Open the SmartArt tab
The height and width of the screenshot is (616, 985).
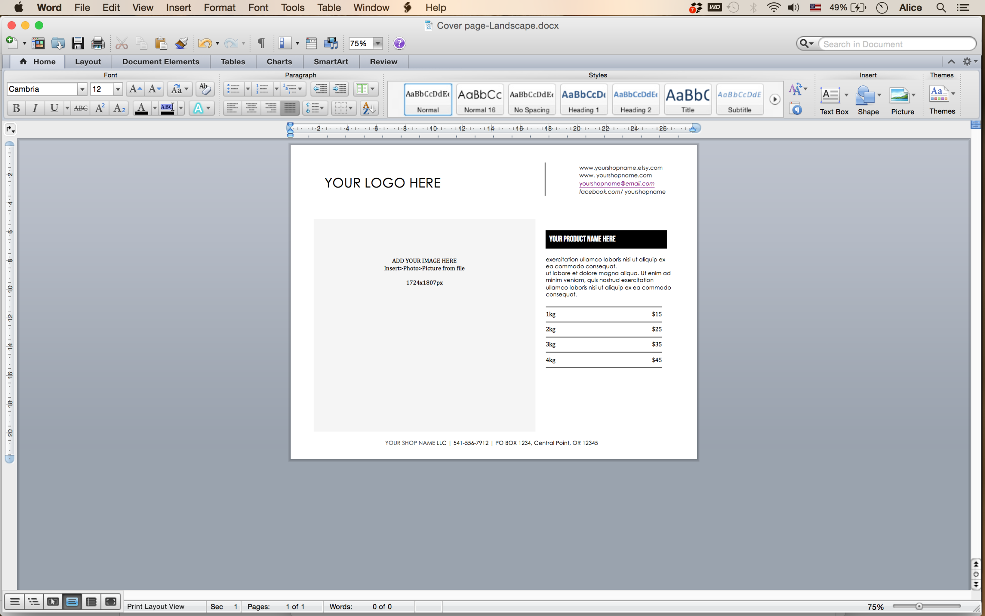pyautogui.click(x=331, y=62)
